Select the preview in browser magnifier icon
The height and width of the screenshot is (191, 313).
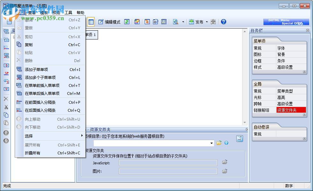tap(176, 22)
